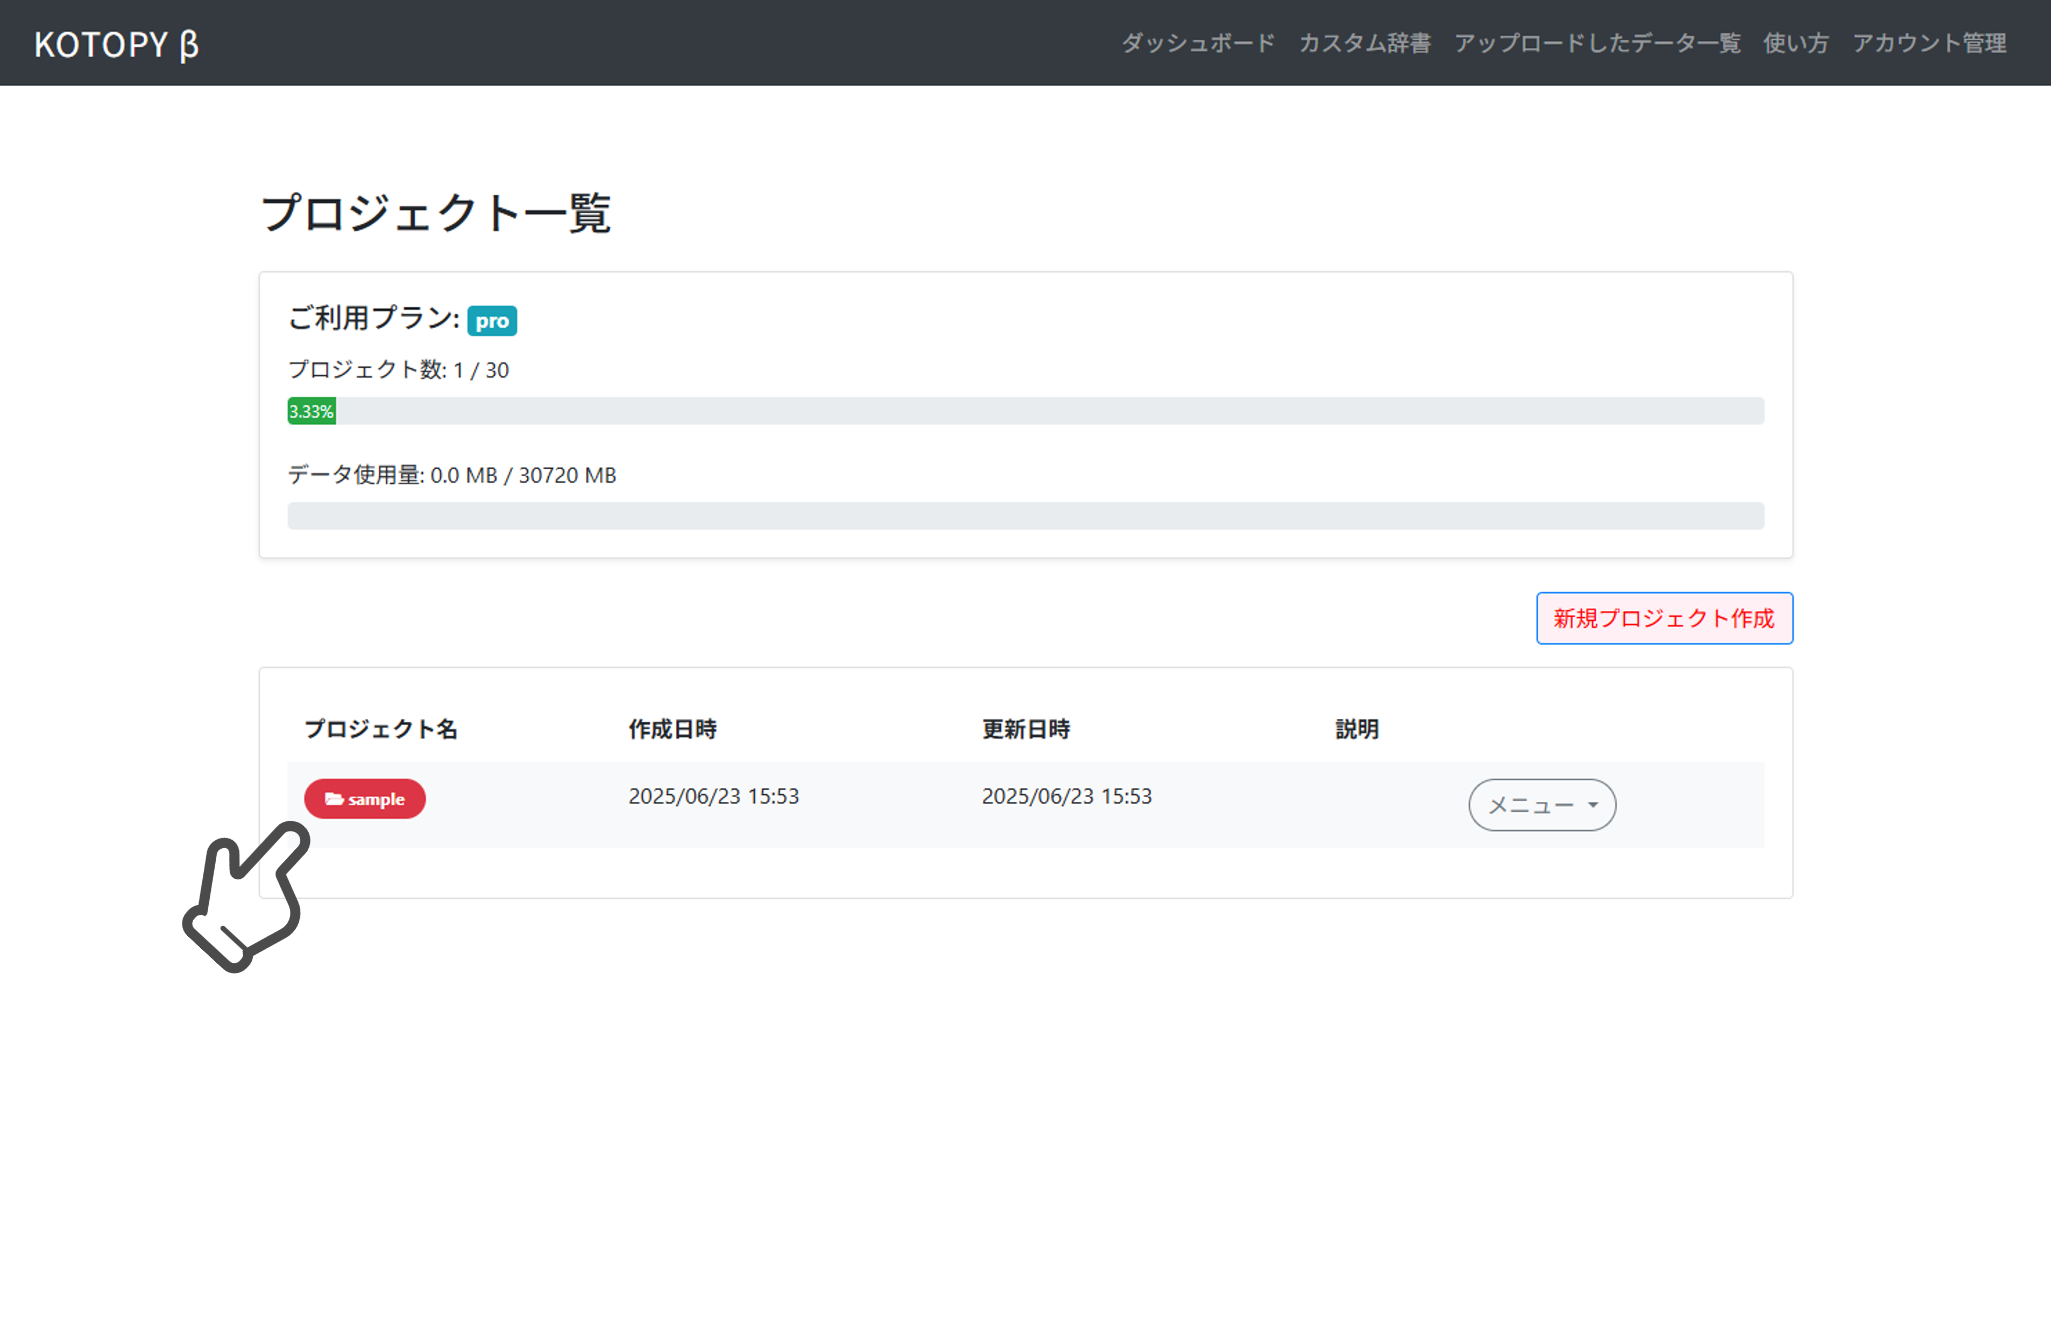
Task: Click the pro plan badge
Action: (x=491, y=321)
